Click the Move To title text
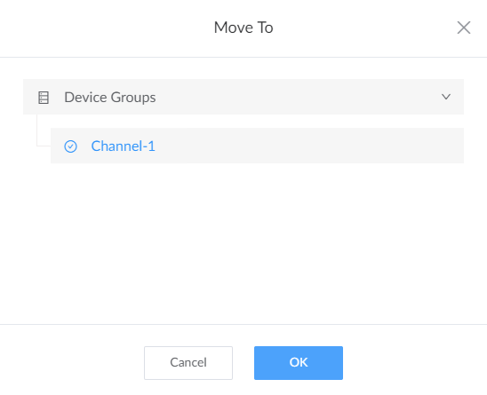This screenshot has height=395, width=487. (244, 28)
